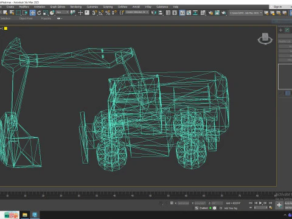
Task: Toggle the Ribbon display
Action: [x=182, y=13]
